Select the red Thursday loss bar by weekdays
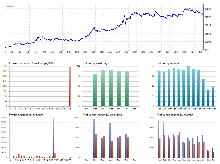220x164 pixels. [120, 147]
